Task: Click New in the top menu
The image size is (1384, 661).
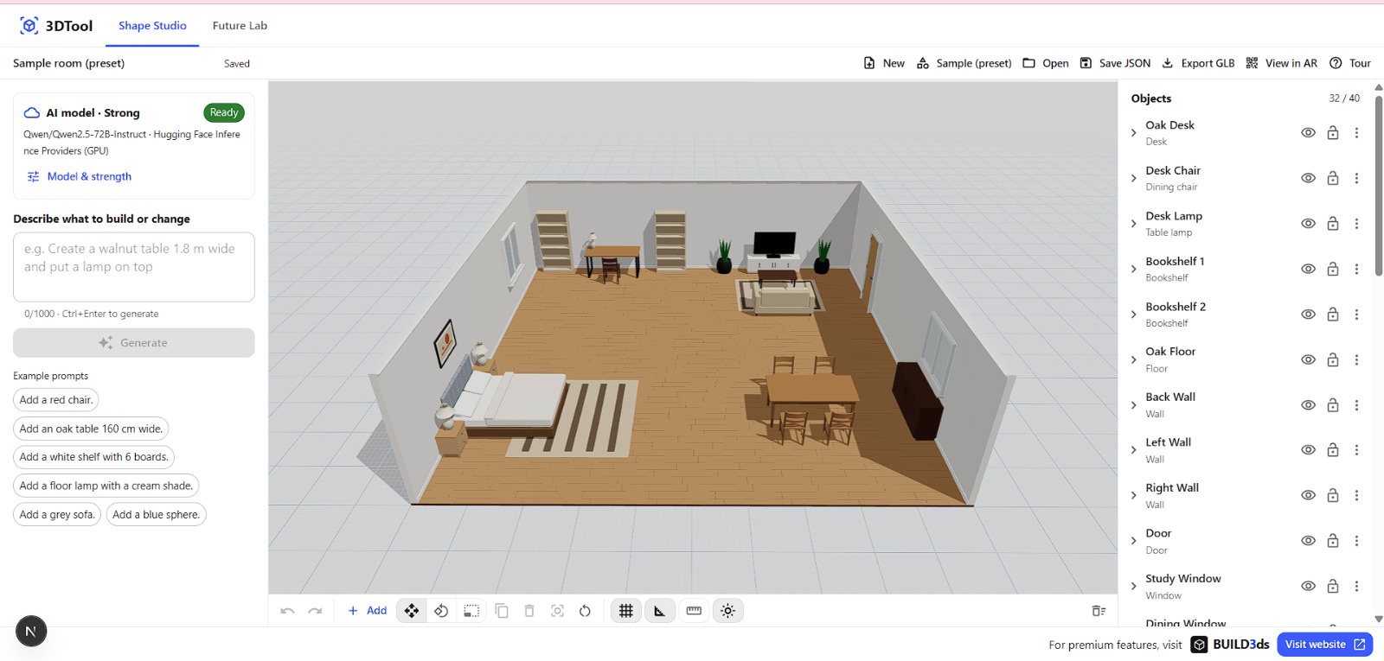Action: (884, 63)
